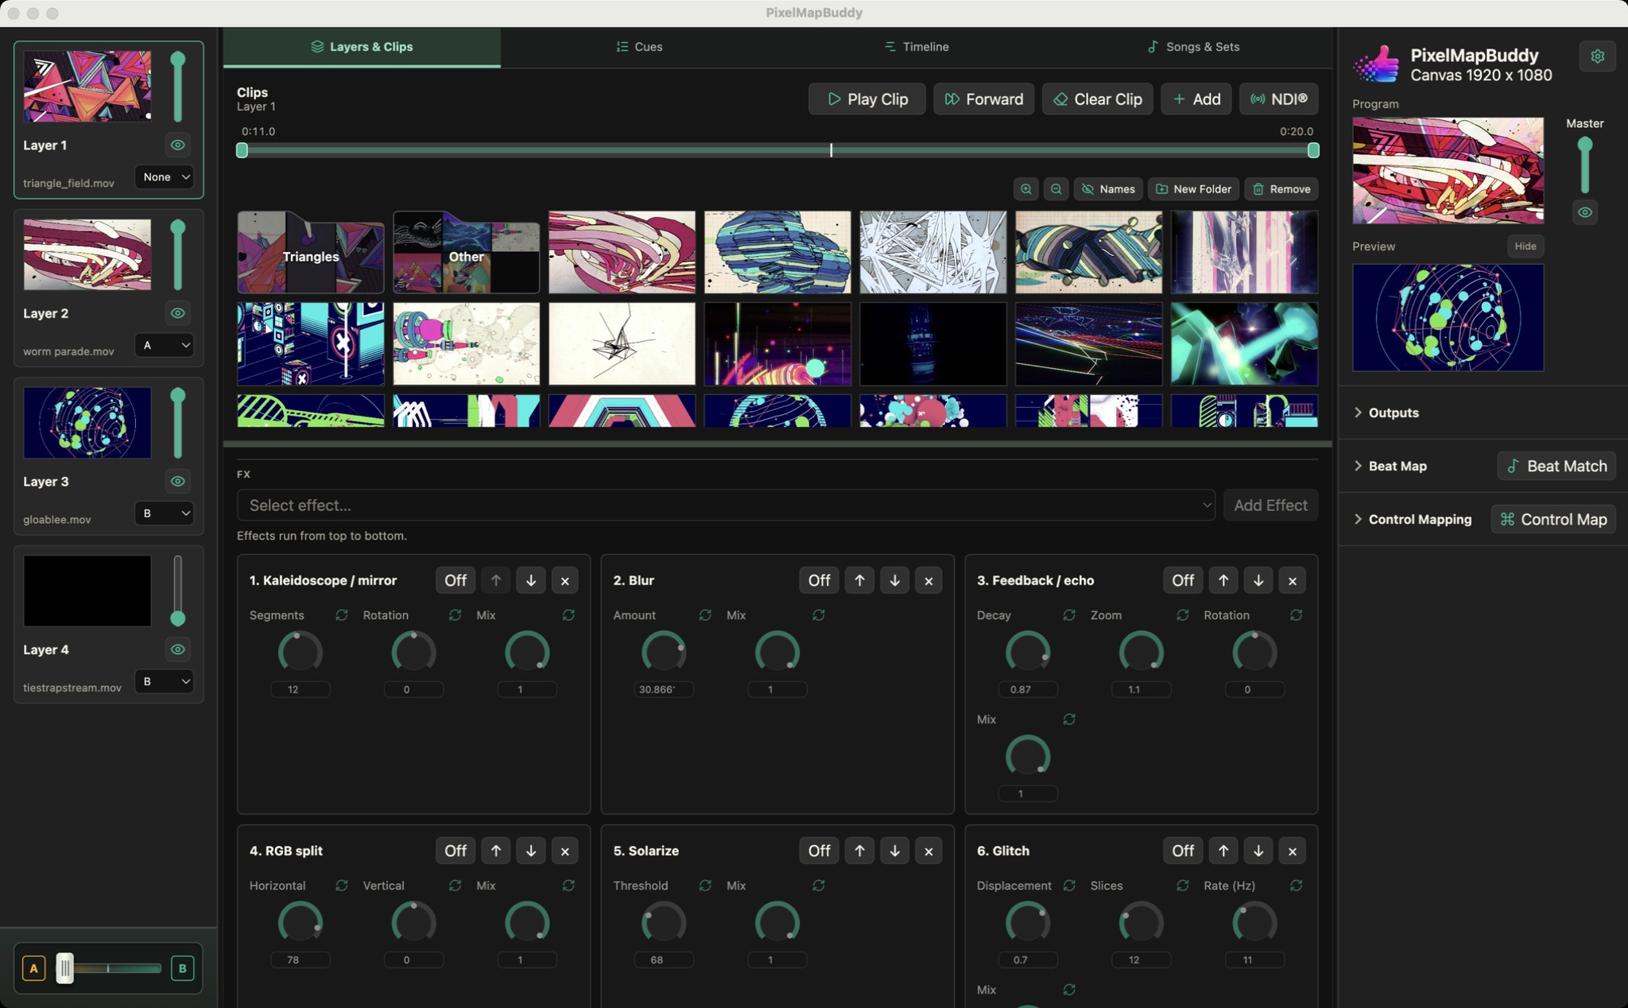Viewport: 1628px width, 1008px height.
Task: Toggle Layer 2 visibility eye
Action: pos(178,313)
